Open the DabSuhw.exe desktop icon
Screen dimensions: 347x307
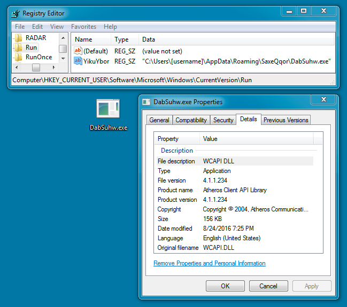click(x=108, y=109)
